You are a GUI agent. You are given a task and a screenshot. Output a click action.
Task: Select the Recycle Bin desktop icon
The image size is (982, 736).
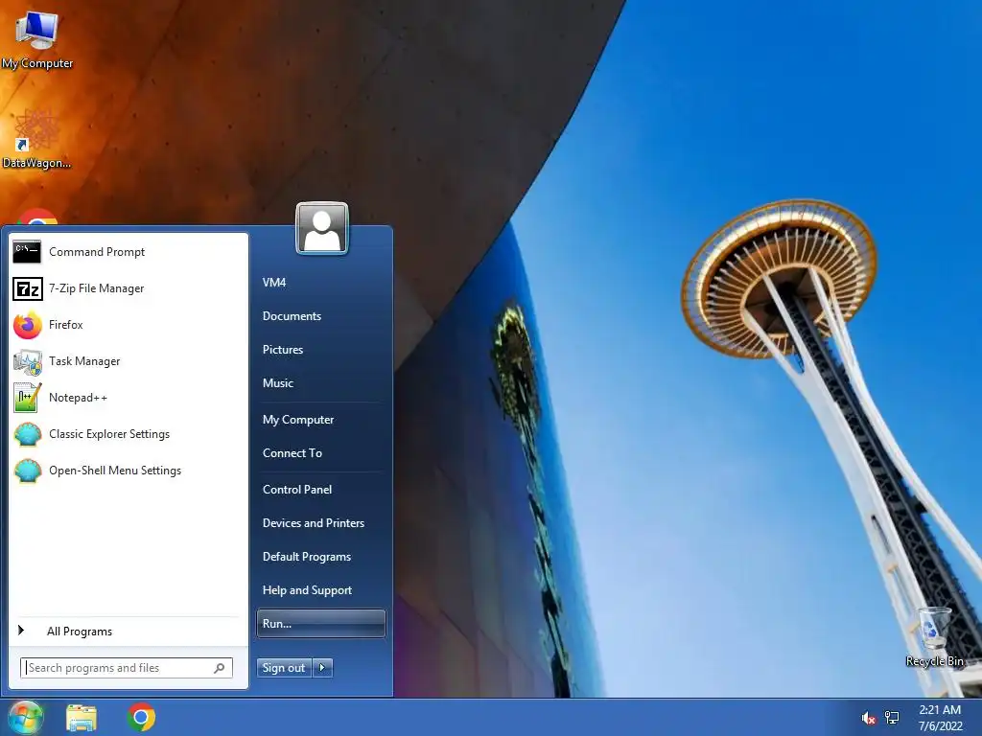(x=934, y=637)
